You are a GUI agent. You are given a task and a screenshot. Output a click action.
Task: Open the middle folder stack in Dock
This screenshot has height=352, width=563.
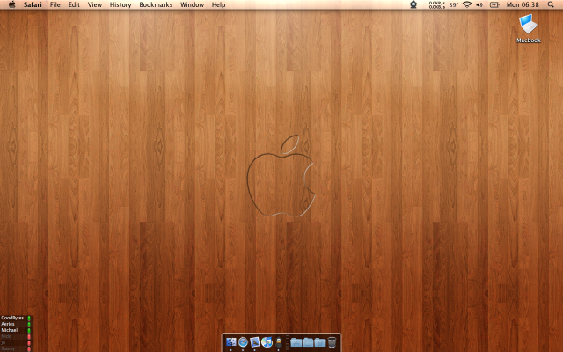[x=308, y=342]
